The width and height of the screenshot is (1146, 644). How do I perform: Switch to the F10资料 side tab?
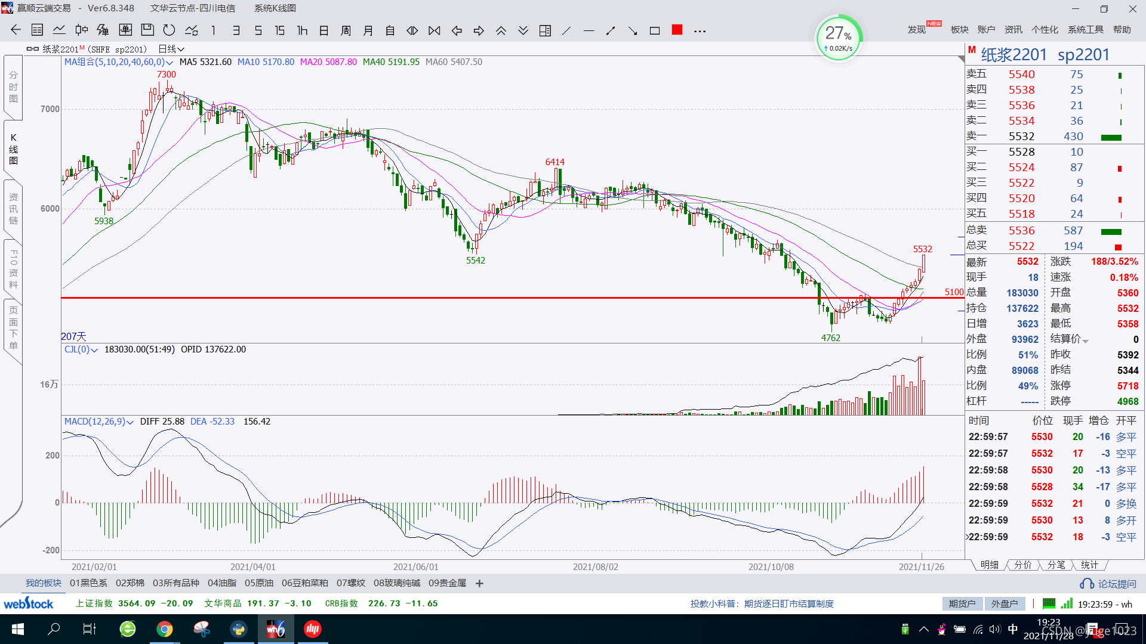pos(13,269)
